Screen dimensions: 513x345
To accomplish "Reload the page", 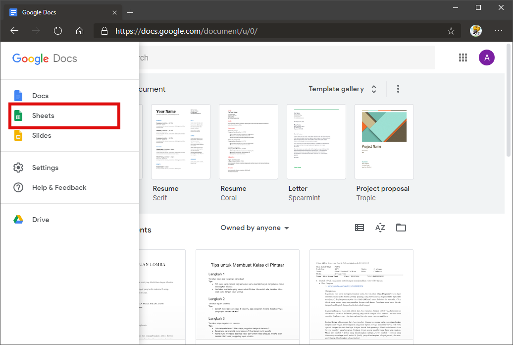I will [58, 31].
